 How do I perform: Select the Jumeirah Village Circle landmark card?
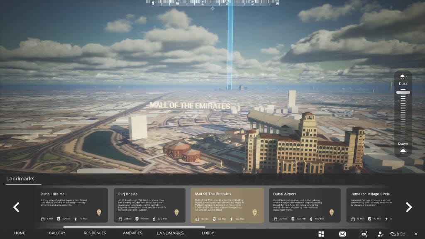(x=368, y=205)
